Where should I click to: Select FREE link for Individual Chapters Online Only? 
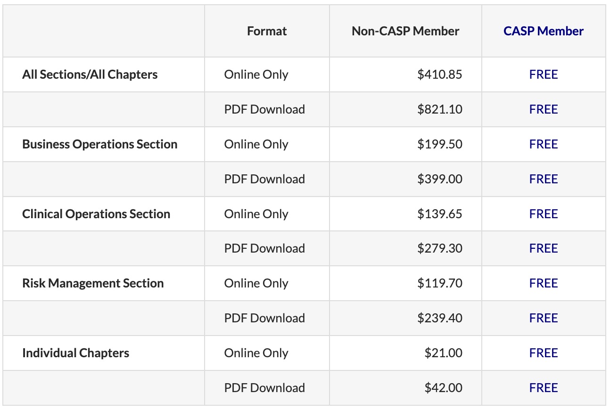click(544, 353)
